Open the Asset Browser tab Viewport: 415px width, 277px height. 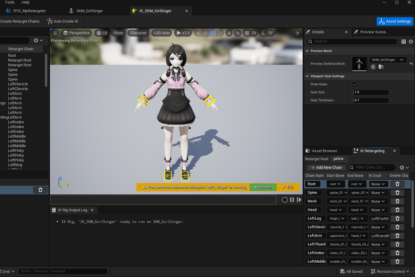click(324, 151)
